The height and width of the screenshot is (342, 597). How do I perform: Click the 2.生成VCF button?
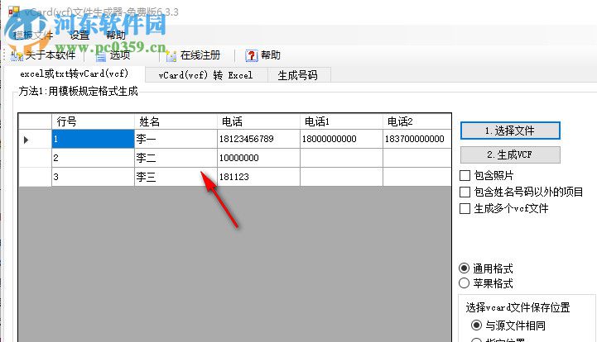510,154
